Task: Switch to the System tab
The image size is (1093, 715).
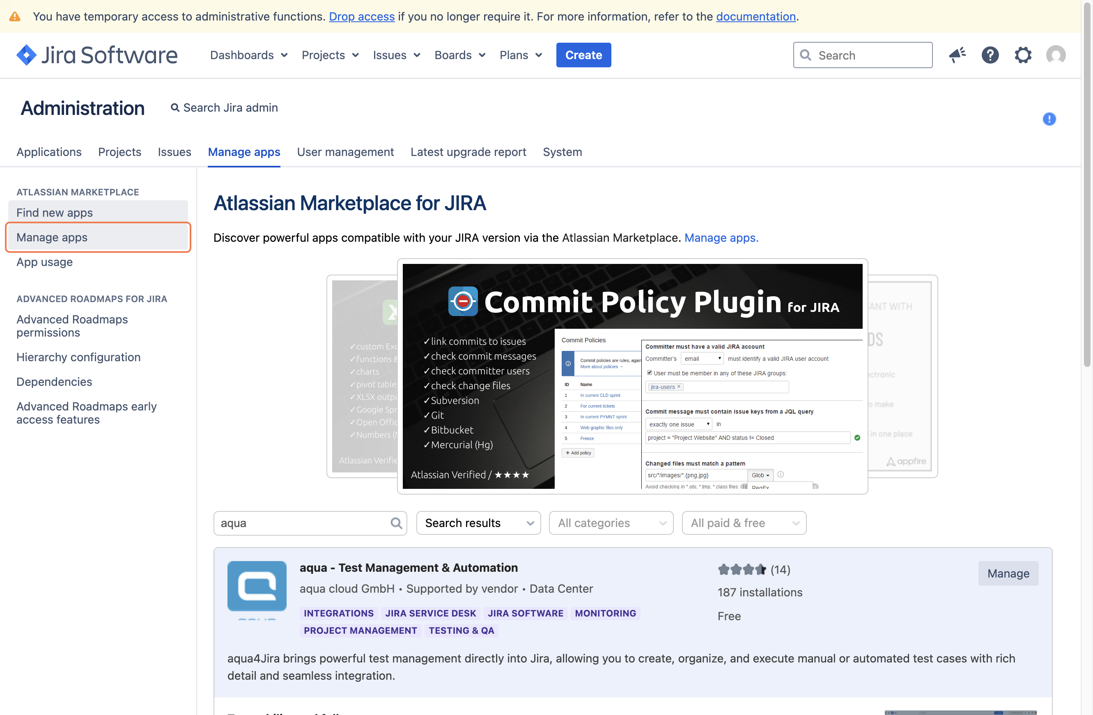Action: coord(562,152)
